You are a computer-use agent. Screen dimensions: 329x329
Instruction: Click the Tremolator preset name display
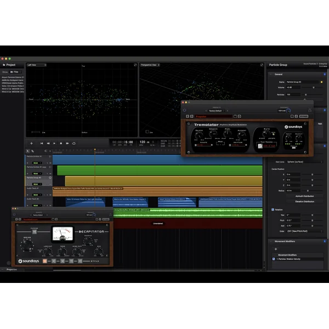(x=214, y=116)
